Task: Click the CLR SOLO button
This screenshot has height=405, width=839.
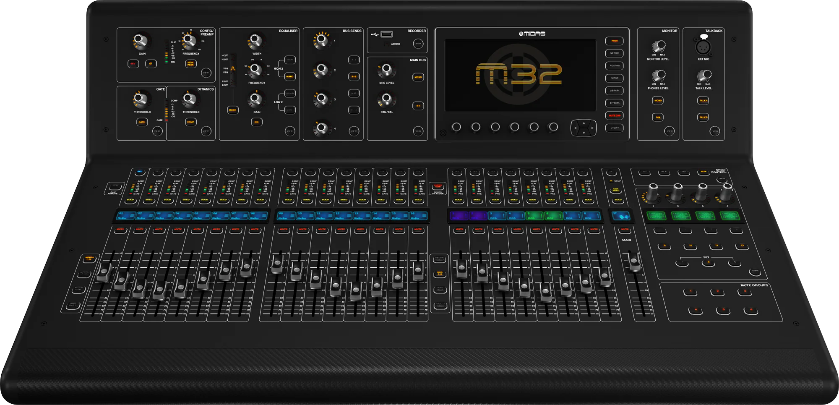Action: tap(616, 190)
